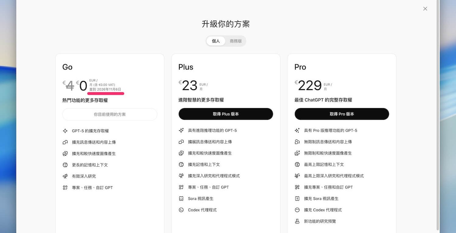Click the Sora video icon in Plus plan
This screenshot has width=456, height=233.
(x=181, y=199)
